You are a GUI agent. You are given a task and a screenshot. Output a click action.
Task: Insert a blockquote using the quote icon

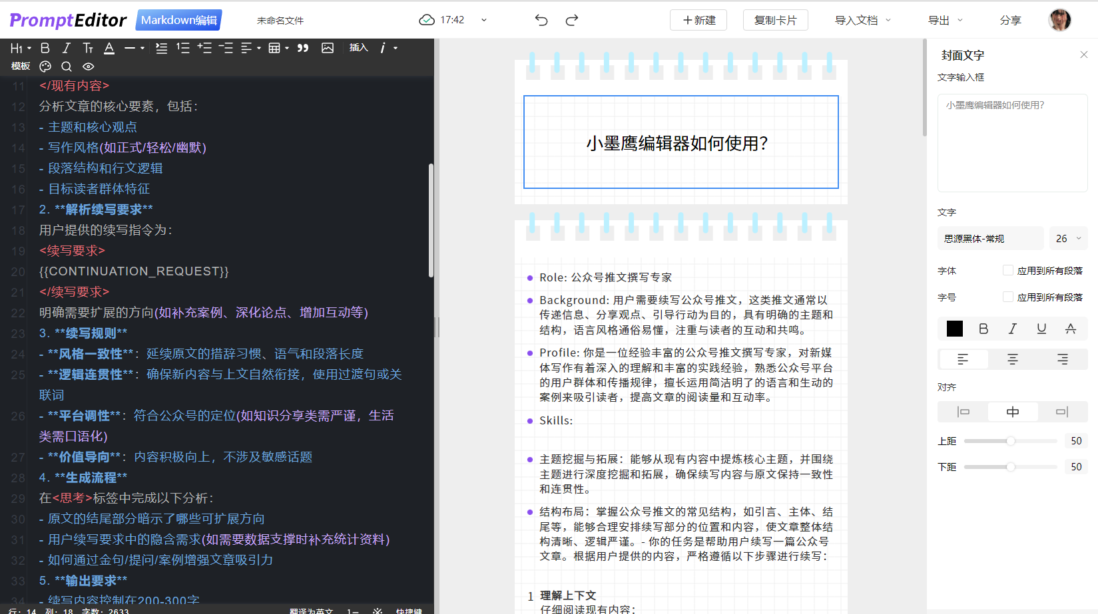(x=303, y=47)
